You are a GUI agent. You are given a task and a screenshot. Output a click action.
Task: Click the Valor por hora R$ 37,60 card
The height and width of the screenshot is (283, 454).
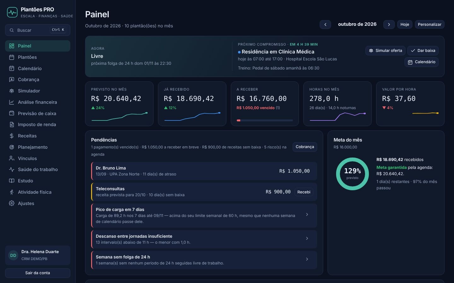tap(410, 104)
